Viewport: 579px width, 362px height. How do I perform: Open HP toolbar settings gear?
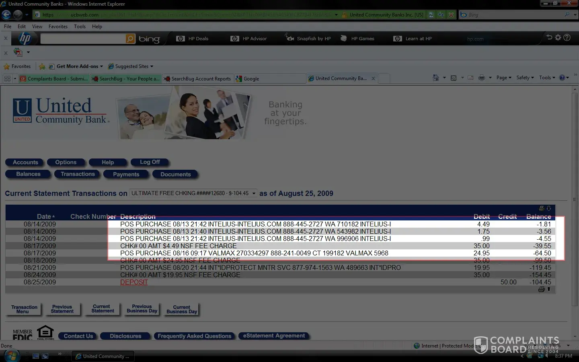558,37
